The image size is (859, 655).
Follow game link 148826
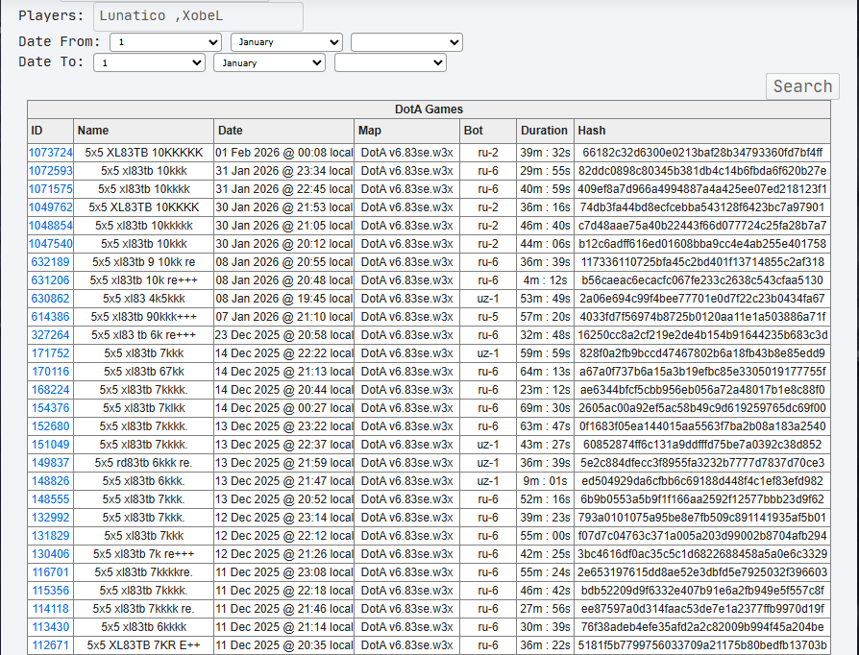pyautogui.click(x=50, y=481)
